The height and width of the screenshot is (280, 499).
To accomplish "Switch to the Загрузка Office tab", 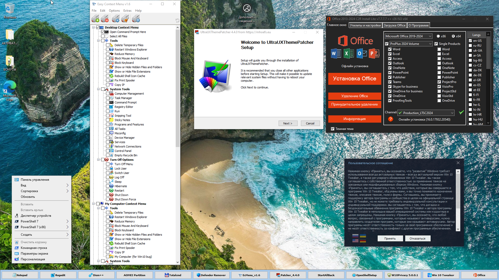I will (394, 25).
